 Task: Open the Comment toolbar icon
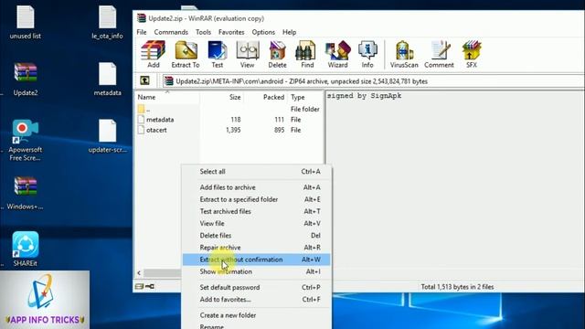point(439,55)
